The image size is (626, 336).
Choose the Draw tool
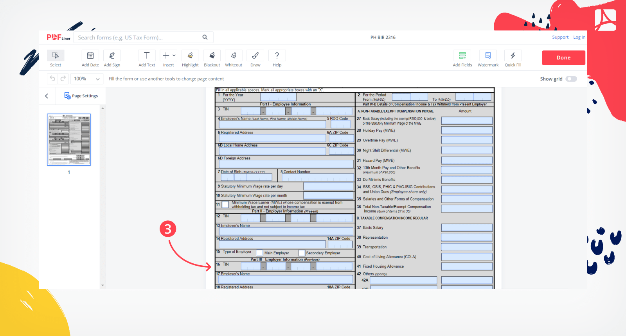[255, 55]
